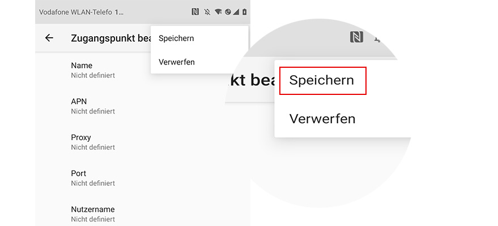Tap the mobile signal strength icon

[x=236, y=11]
